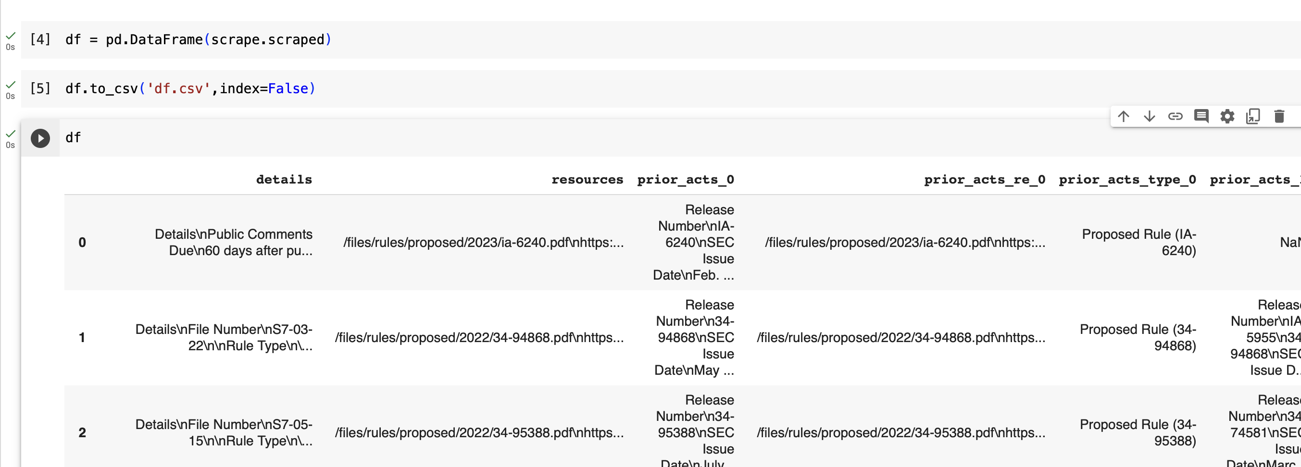Select the prior_acts_re_0 column header
Screen dimensions: 1301x467
984,180
